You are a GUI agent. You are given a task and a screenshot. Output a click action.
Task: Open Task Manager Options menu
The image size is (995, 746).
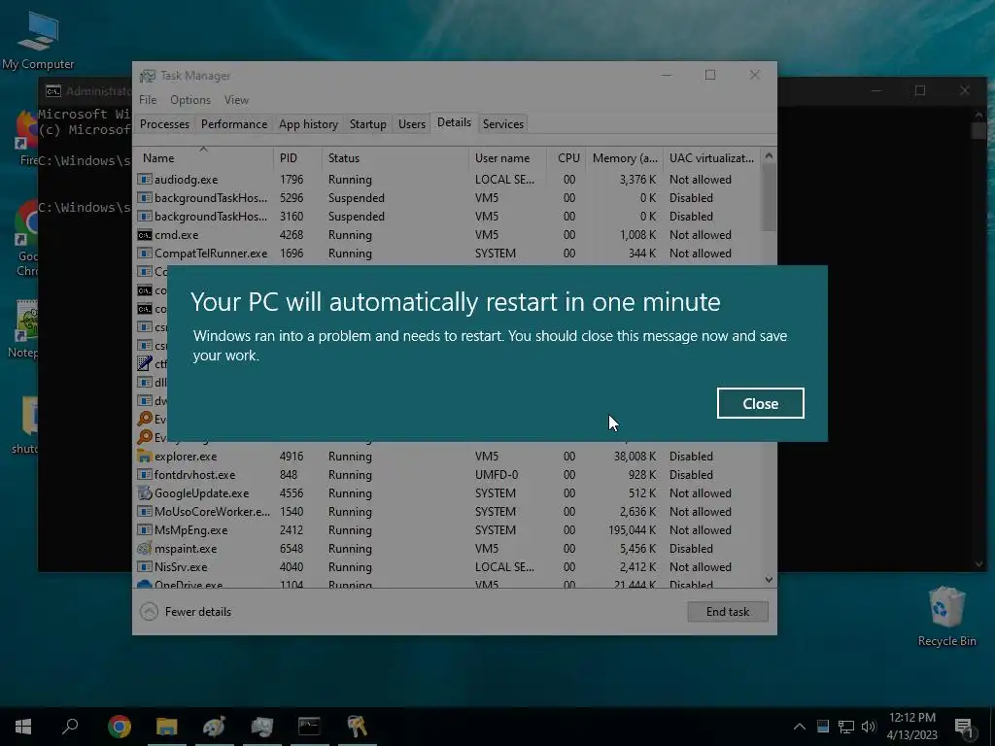[190, 100]
